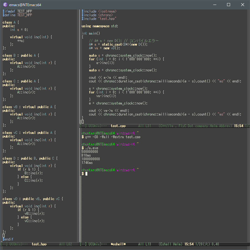Click the 'vB::inc(r);' statement
This screenshot has width=250, height=250.
pyautogui.click(x=34, y=214)
